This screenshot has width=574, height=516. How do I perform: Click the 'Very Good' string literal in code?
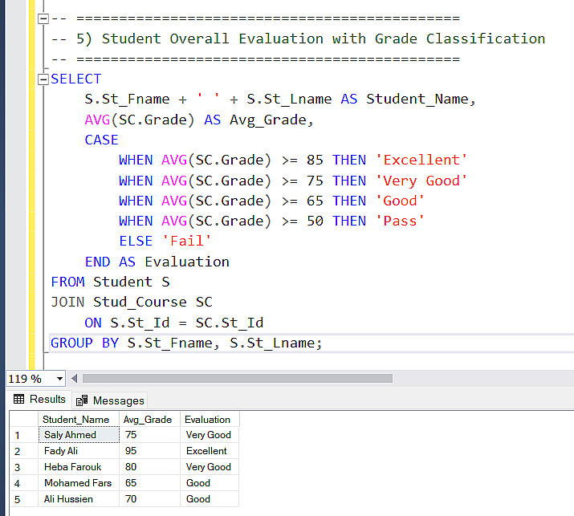pos(421,181)
